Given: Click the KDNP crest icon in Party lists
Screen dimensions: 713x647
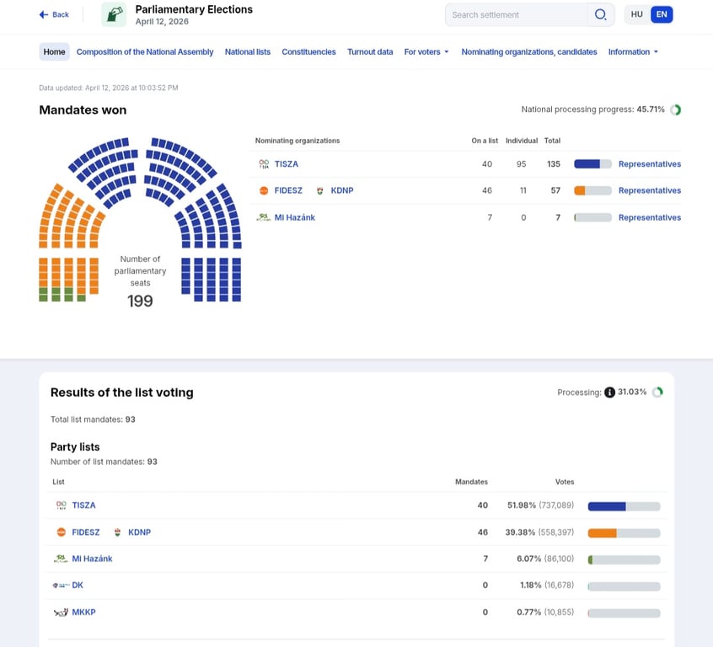Looking at the screenshot, I should point(118,532).
